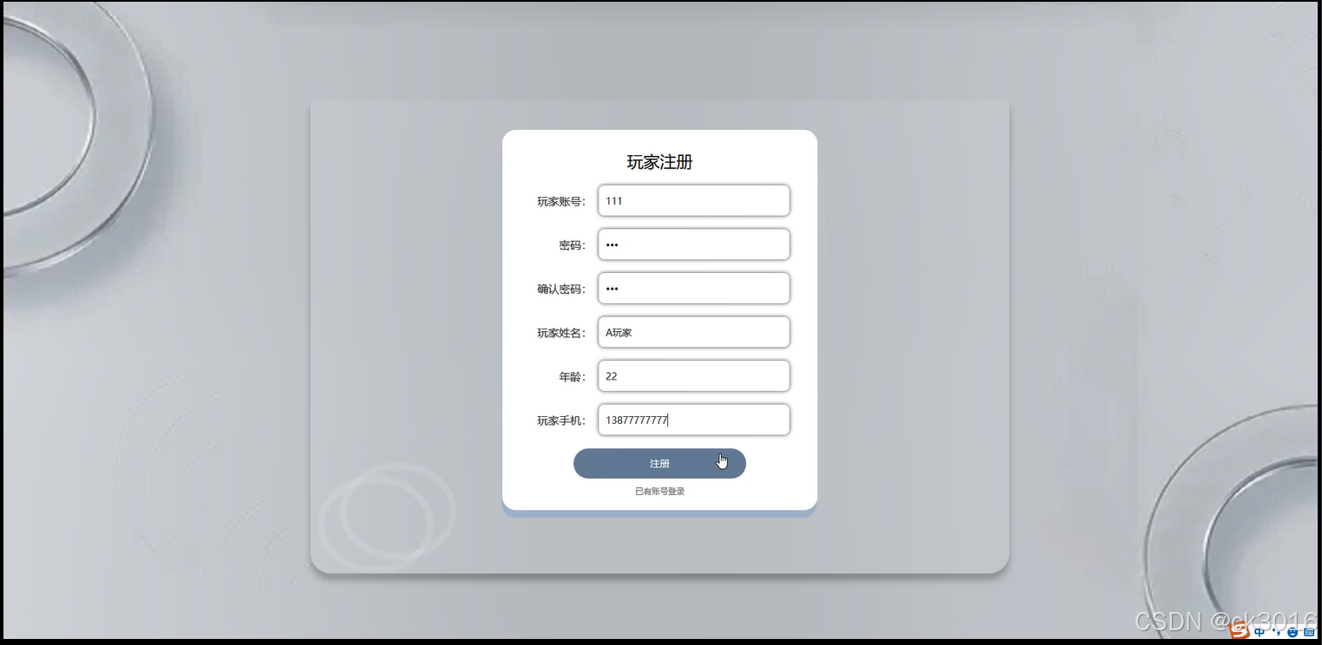Click the 玩家注册 form heading
Screen dimensions: 1322x645
[x=659, y=162]
